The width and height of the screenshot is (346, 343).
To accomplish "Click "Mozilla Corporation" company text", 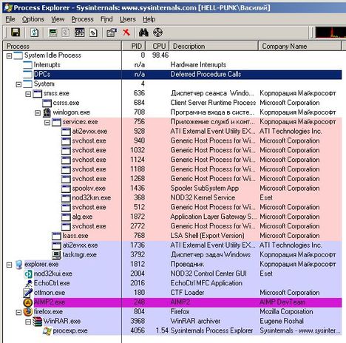I will tap(286, 312).
